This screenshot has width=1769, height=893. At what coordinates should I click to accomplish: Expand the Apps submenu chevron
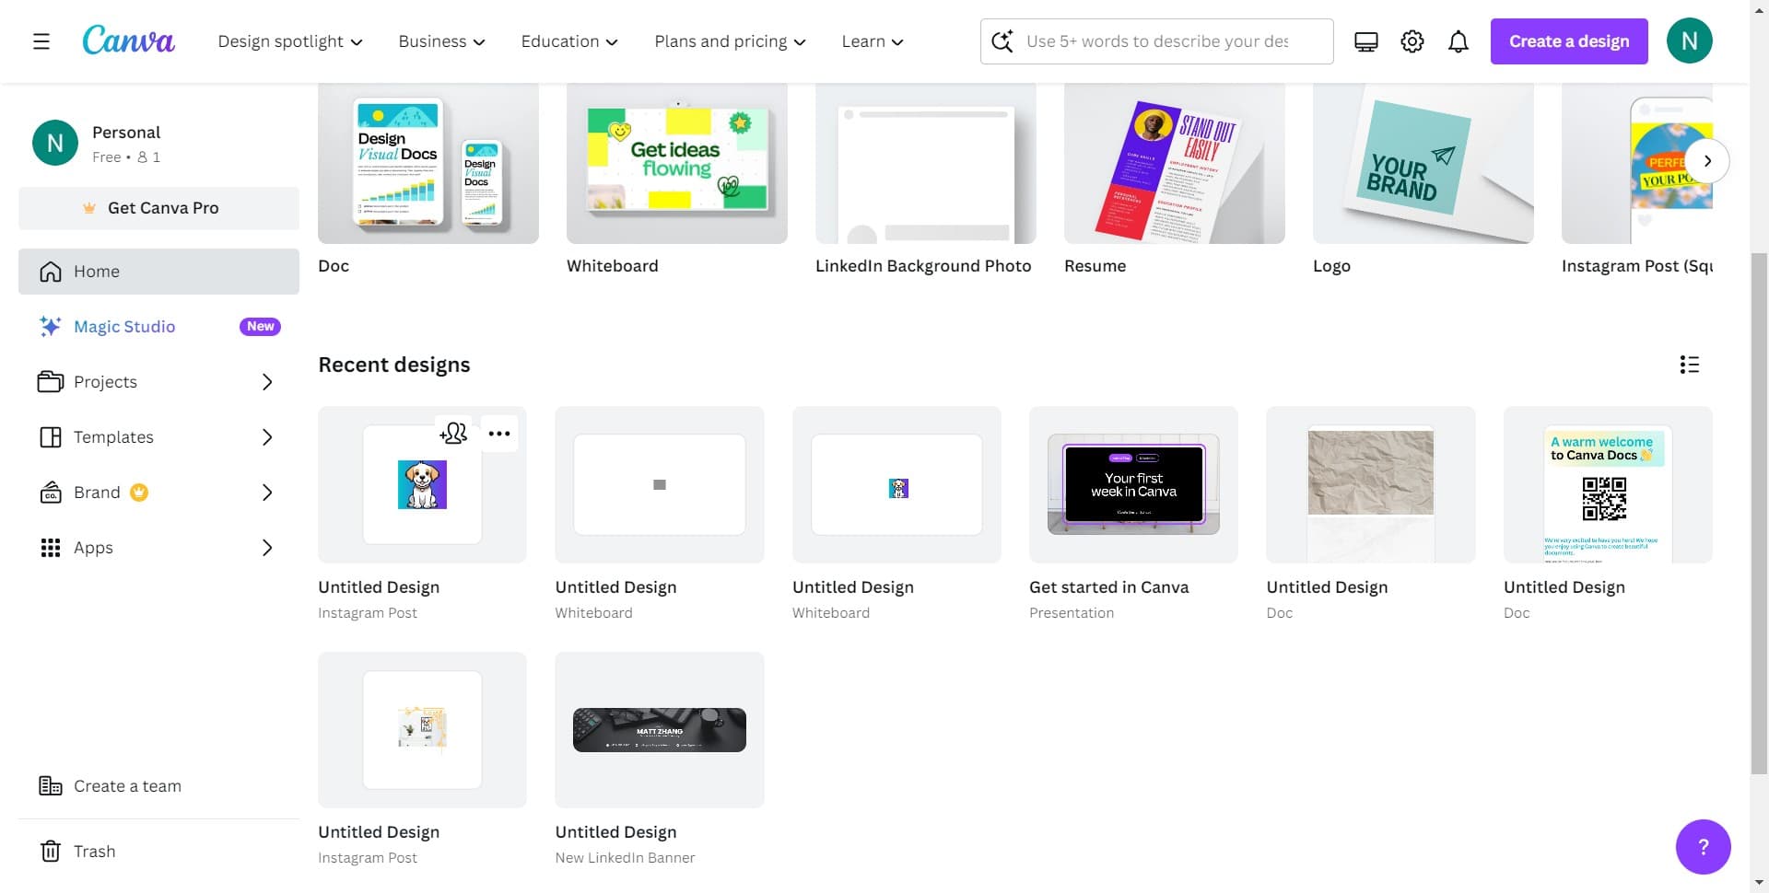point(267,548)
